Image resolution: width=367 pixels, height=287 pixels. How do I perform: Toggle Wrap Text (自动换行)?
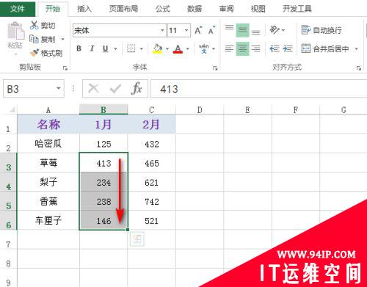pos(321,30)
